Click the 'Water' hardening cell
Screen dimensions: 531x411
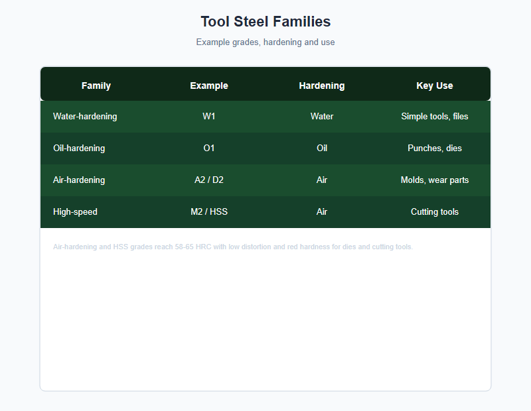point(322,117)
